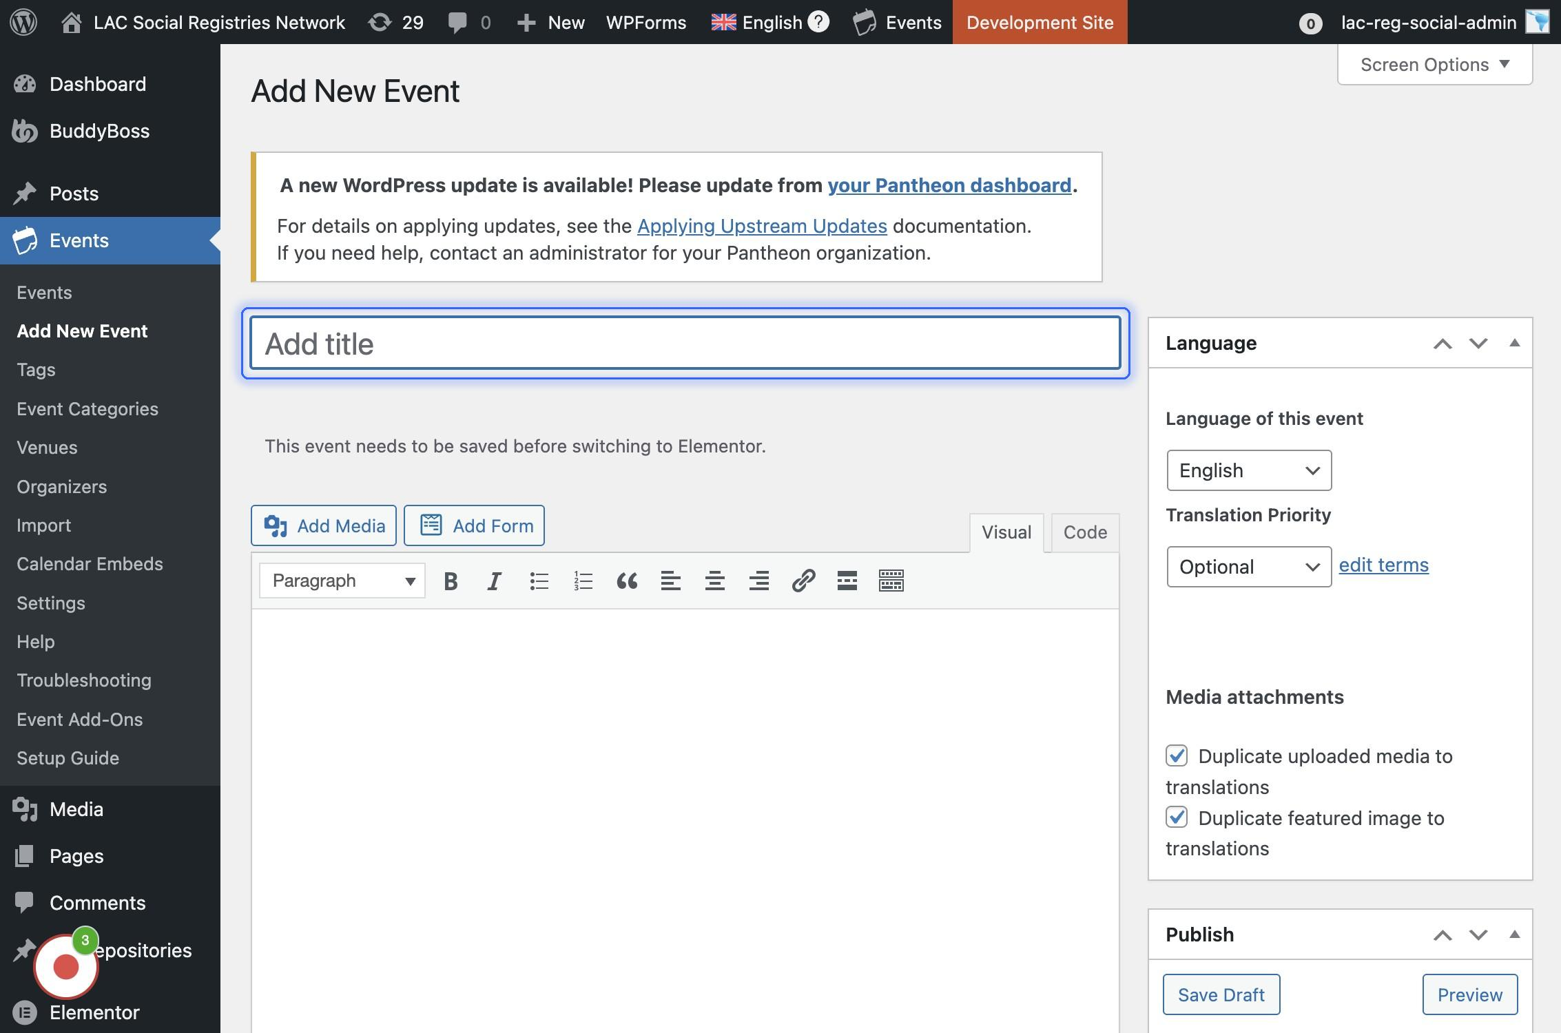Open Event Categories in sidebar
Image resolution: width=1561 pixels, height=1033 pixels.
pyautogui.click(x=87, y=409)
